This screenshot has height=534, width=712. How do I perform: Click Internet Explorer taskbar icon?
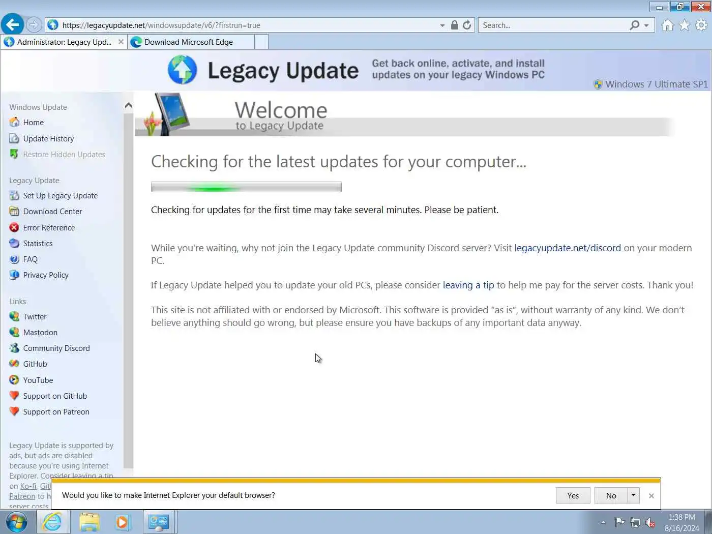[x=52, y=522]
